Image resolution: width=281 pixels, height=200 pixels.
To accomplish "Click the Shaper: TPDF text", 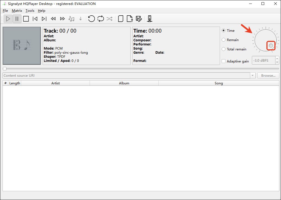I will click(54, 57).
